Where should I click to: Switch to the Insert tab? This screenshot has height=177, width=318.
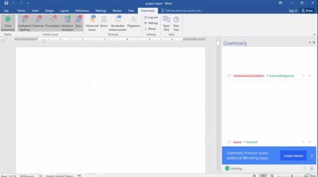click(x=35, y=11)
